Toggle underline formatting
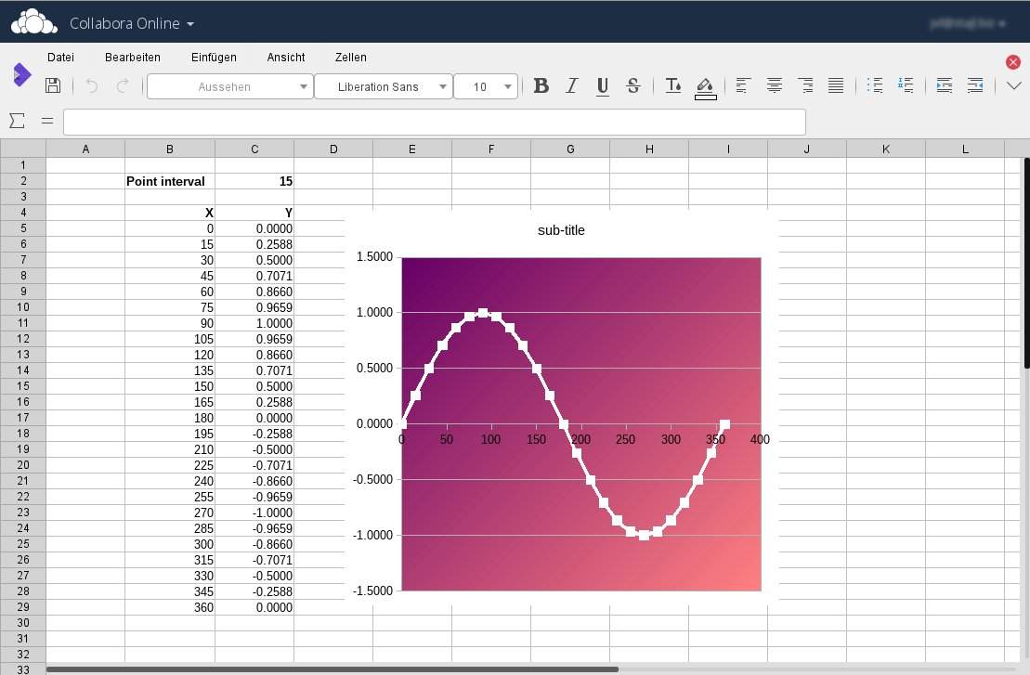The width and height of the screenshot is (1030, 675). tap(603, 85)
